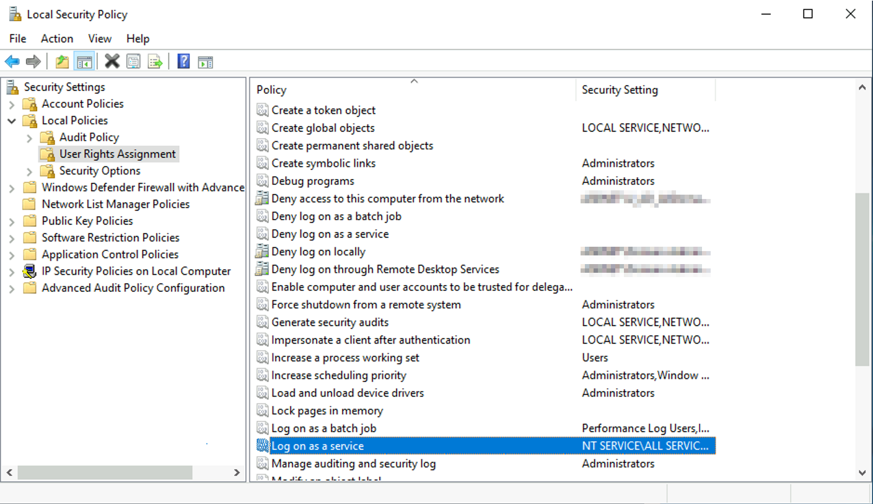
Task: Select Advanced Audit Policy Configuration item
Action: click(x=133, y=288)
